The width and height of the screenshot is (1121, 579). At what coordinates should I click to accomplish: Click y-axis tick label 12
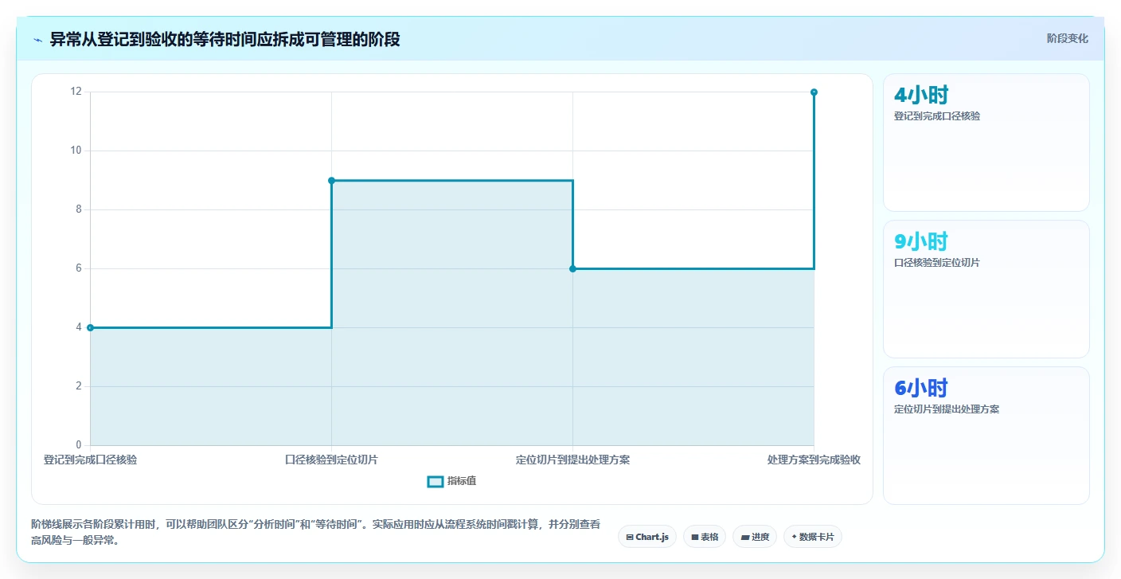coord(76,92)
